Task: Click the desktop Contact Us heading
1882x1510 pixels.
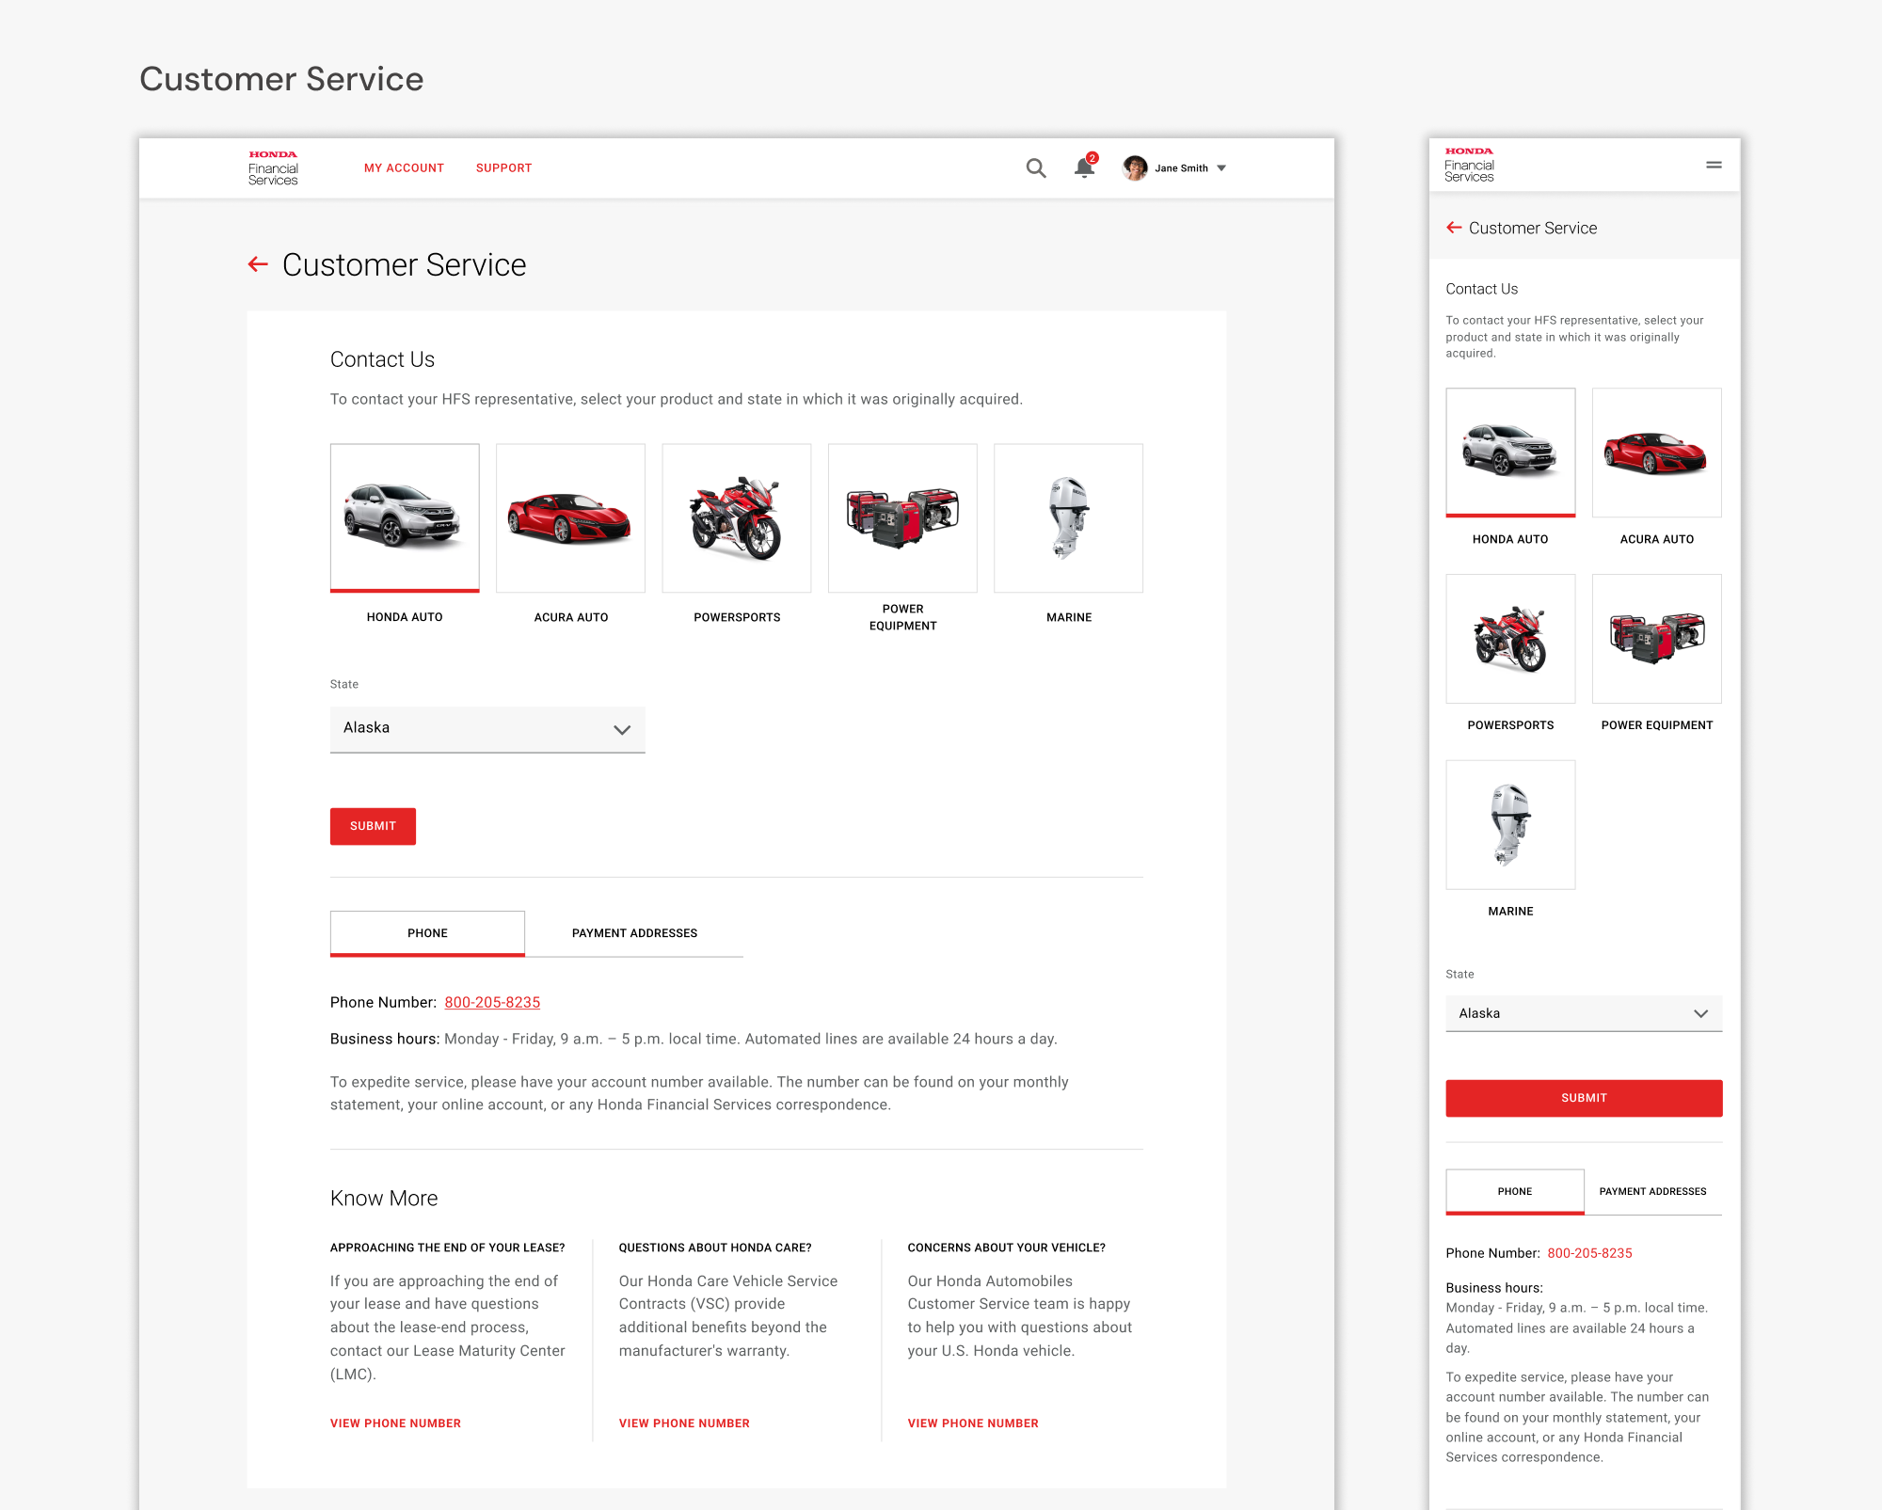Action: [382, 359]
